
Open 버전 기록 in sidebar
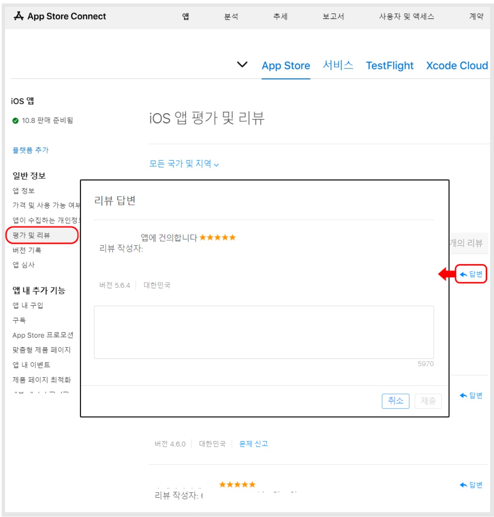click(x=27, y=250)
